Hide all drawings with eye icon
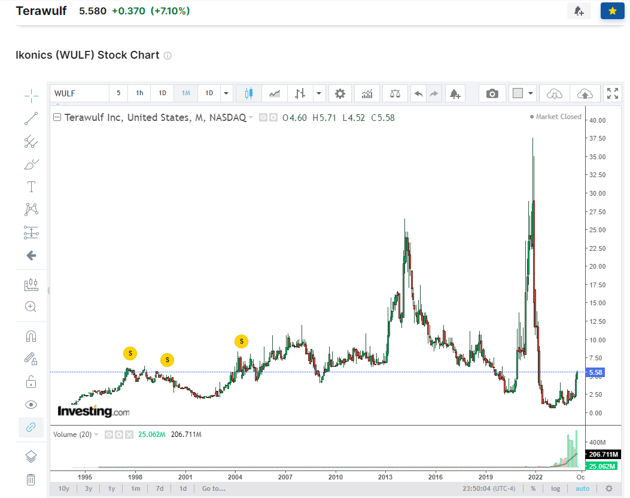 (31, 405)
